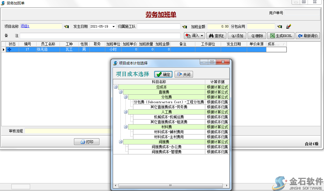Image resolution: width=324 pixels, height=191 pixels.
Task: Click the pen edit icon beside 分包合同
Action: click(x=289, y=26)
